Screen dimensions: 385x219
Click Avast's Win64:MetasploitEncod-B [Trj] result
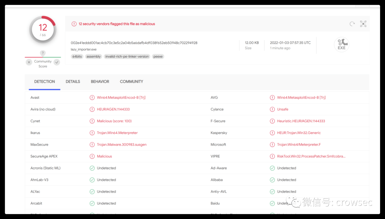(x=121, y=98)
